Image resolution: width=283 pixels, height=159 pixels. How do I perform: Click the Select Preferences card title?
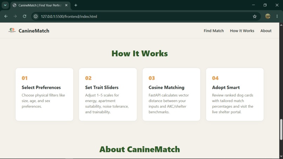(41, 87)
